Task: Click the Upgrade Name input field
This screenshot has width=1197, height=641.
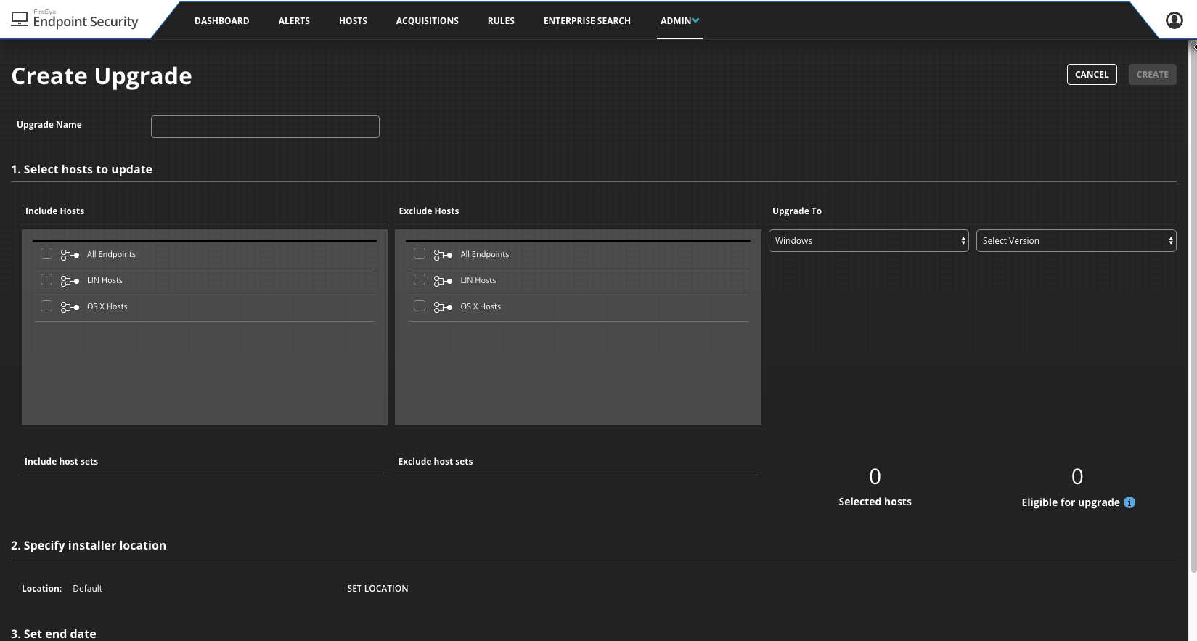Action: pyautogui.click(x=265, y=126)
